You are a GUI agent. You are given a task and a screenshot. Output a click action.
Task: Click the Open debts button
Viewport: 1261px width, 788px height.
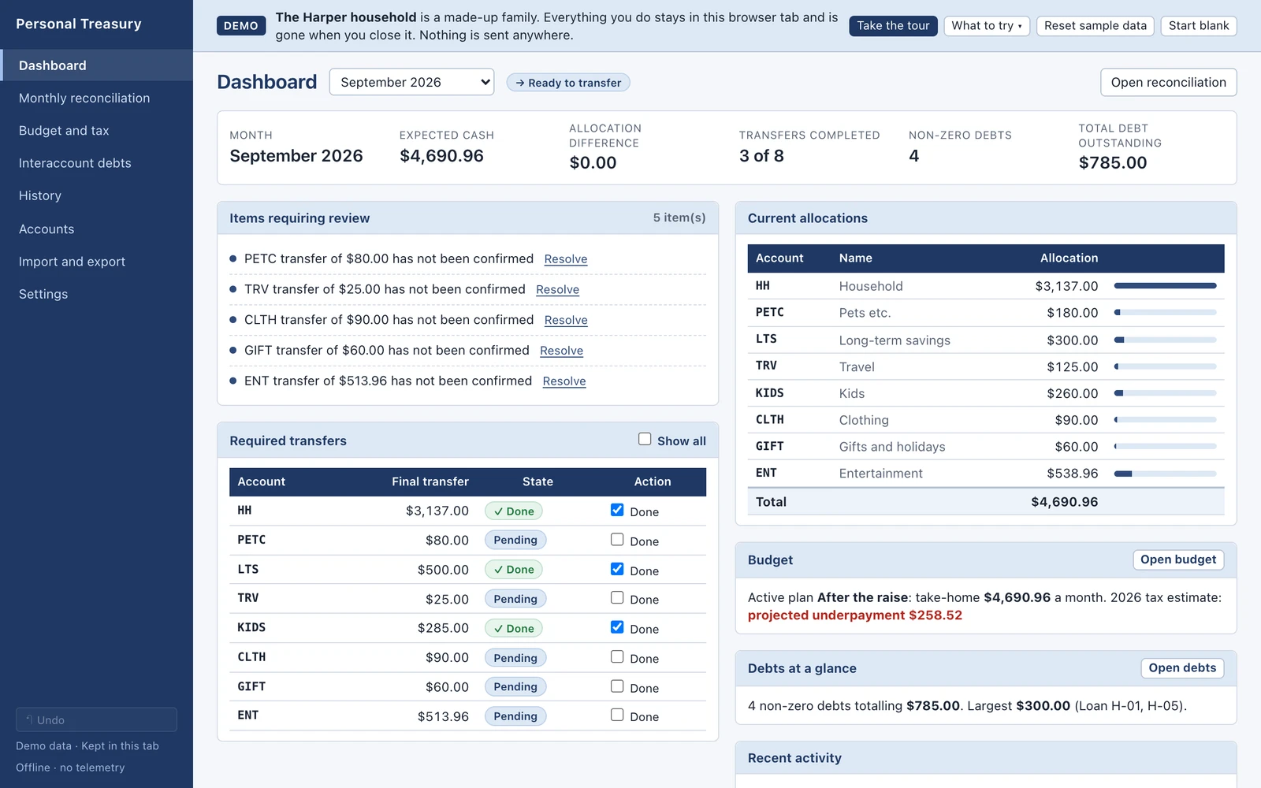click(1182, 668)
